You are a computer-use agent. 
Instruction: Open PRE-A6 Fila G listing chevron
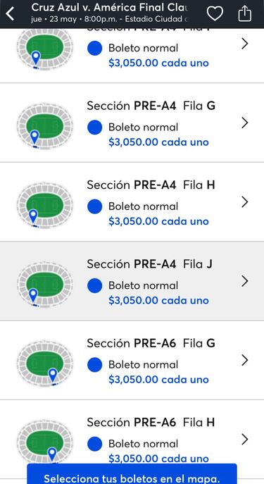click(244, 360)
